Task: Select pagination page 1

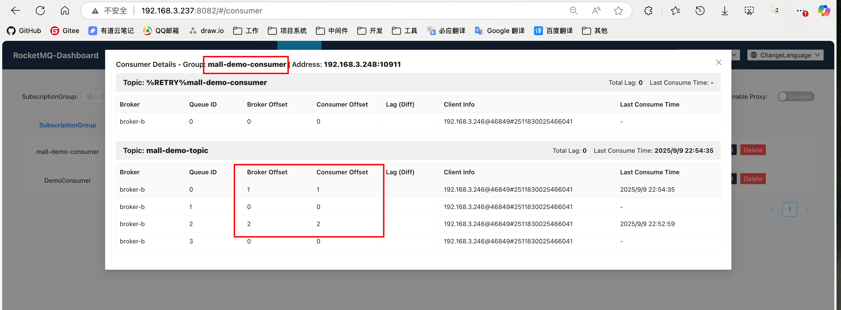Action: click(x=789, y=209)
